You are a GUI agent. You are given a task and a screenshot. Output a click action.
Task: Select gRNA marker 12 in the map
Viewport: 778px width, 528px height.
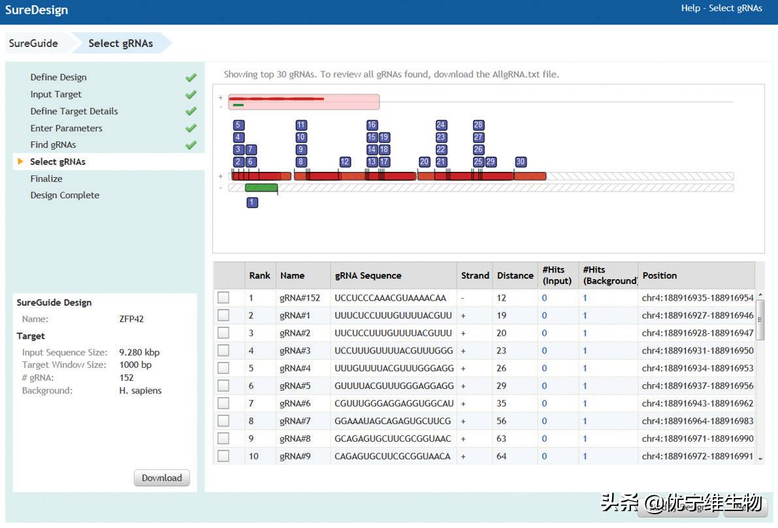click(x=345, y=162)
